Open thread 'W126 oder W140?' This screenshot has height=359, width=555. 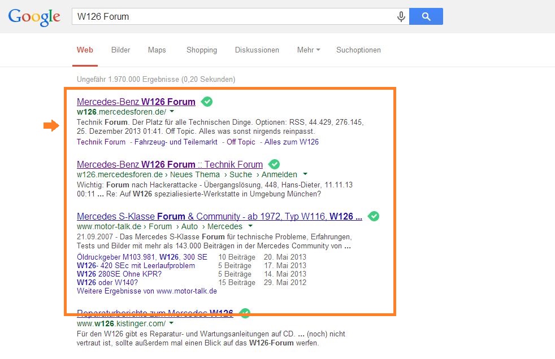coord(107,282)
